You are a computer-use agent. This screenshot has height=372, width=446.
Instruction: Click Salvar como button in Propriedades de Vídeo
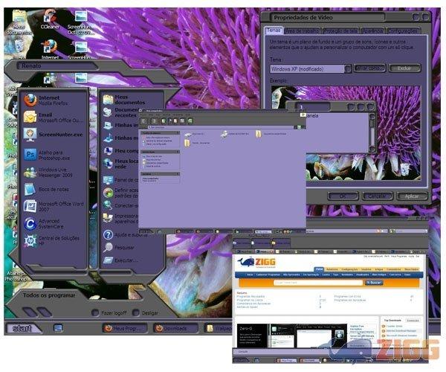(x=369, y=68)
